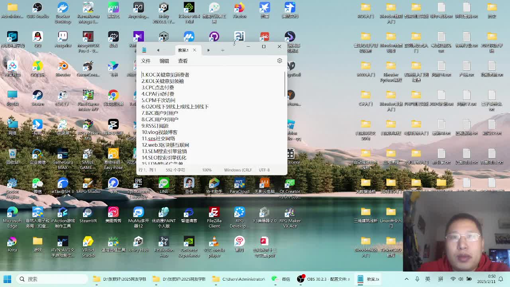Image resolution: width=510 pixels, height=287 pixels.
Task: Add a new Notepad tab with plus
Action: coord(223,50)
